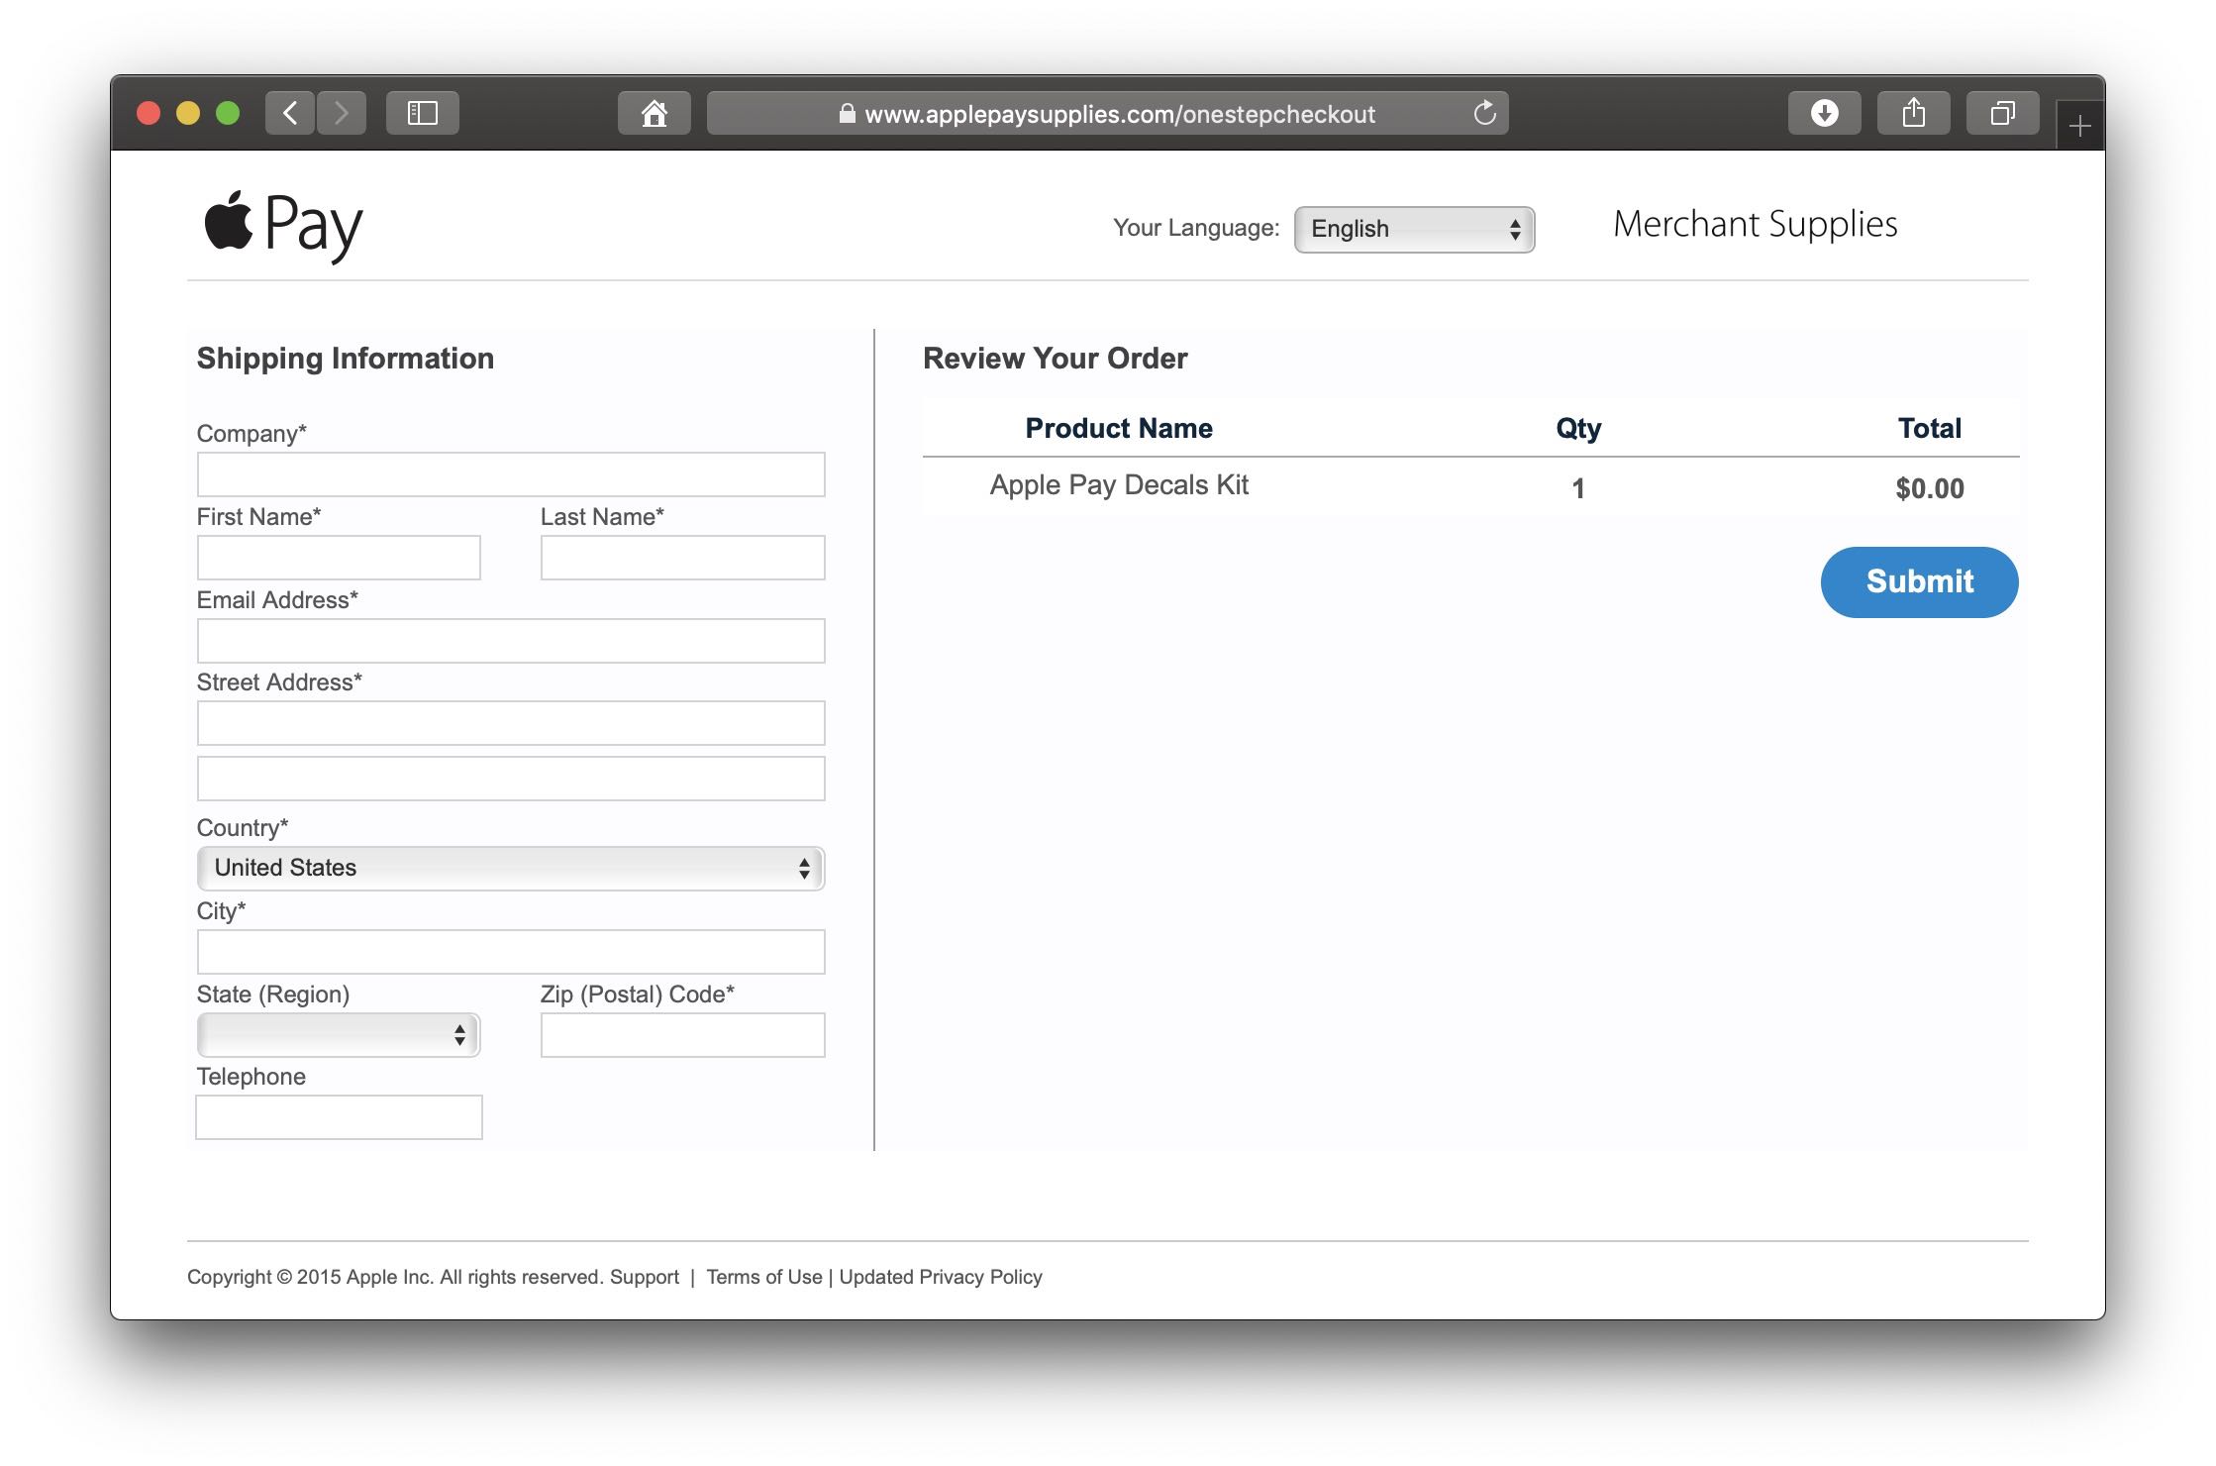
Task: Select the address bar URL field
Action: [1119, 114]
